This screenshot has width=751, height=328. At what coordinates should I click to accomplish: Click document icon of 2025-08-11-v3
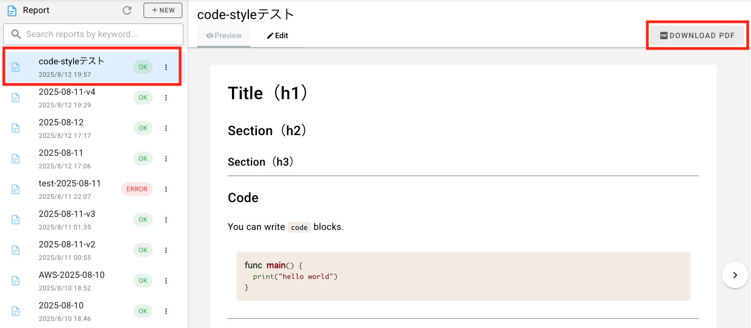16,220
